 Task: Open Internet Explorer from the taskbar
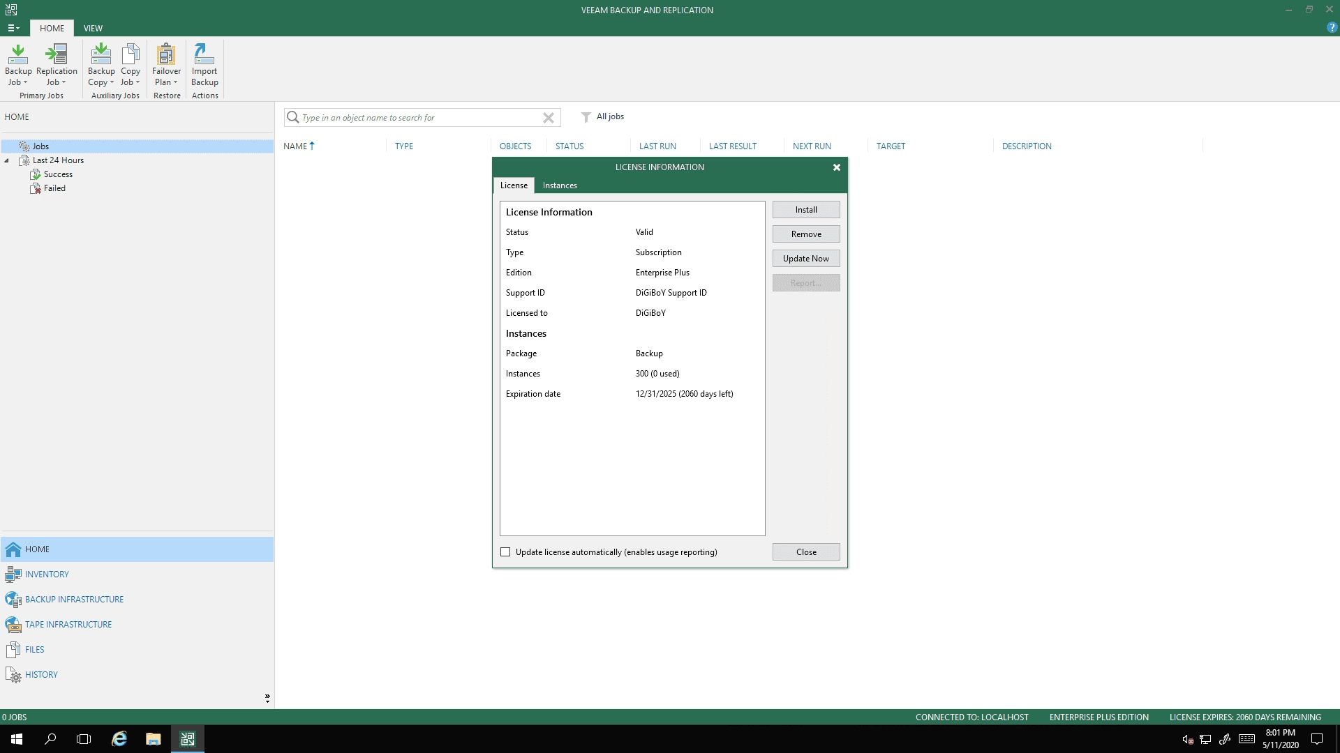click(119, 739)
